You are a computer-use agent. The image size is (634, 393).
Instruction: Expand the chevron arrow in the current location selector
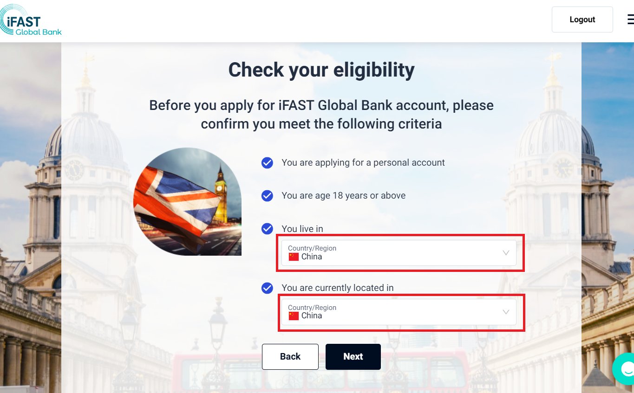point(506,312)
